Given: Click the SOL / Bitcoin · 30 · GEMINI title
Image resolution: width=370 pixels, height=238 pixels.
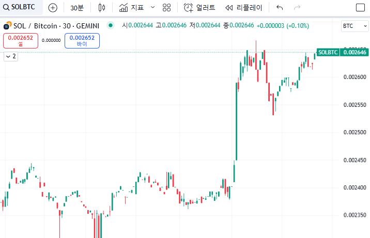Looking at the screenshot, I should pyautogui.click(x=56, y=26).
